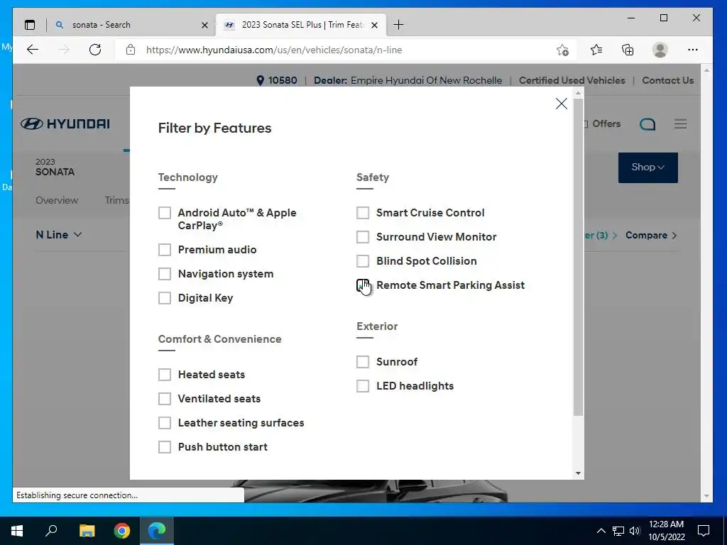Open the Collections panel
The height and width of the screenshot is (545, 727).
[x=628, y=50]
